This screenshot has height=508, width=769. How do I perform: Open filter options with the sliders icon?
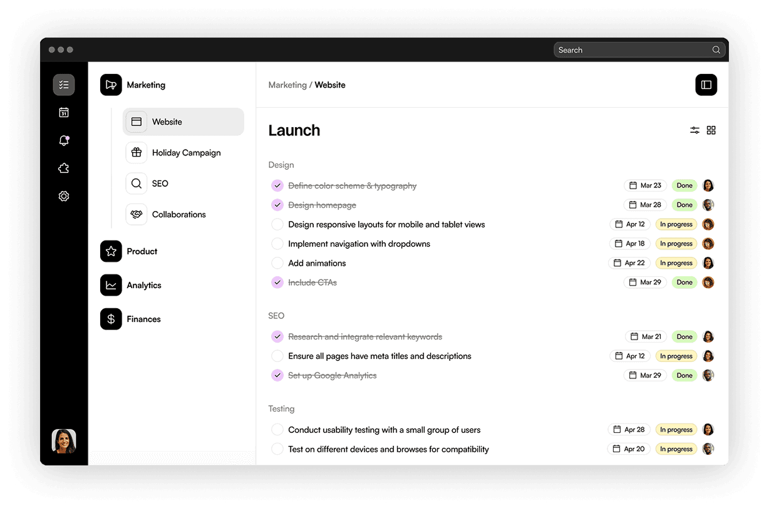click(x=694, y=130)
